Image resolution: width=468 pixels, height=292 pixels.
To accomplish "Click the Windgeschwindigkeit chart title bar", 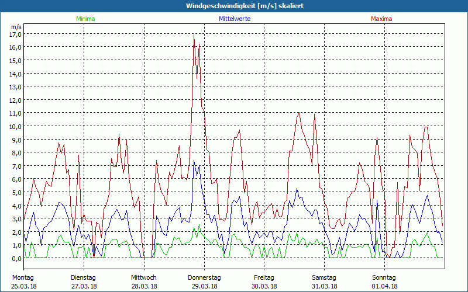I will 234,6.
